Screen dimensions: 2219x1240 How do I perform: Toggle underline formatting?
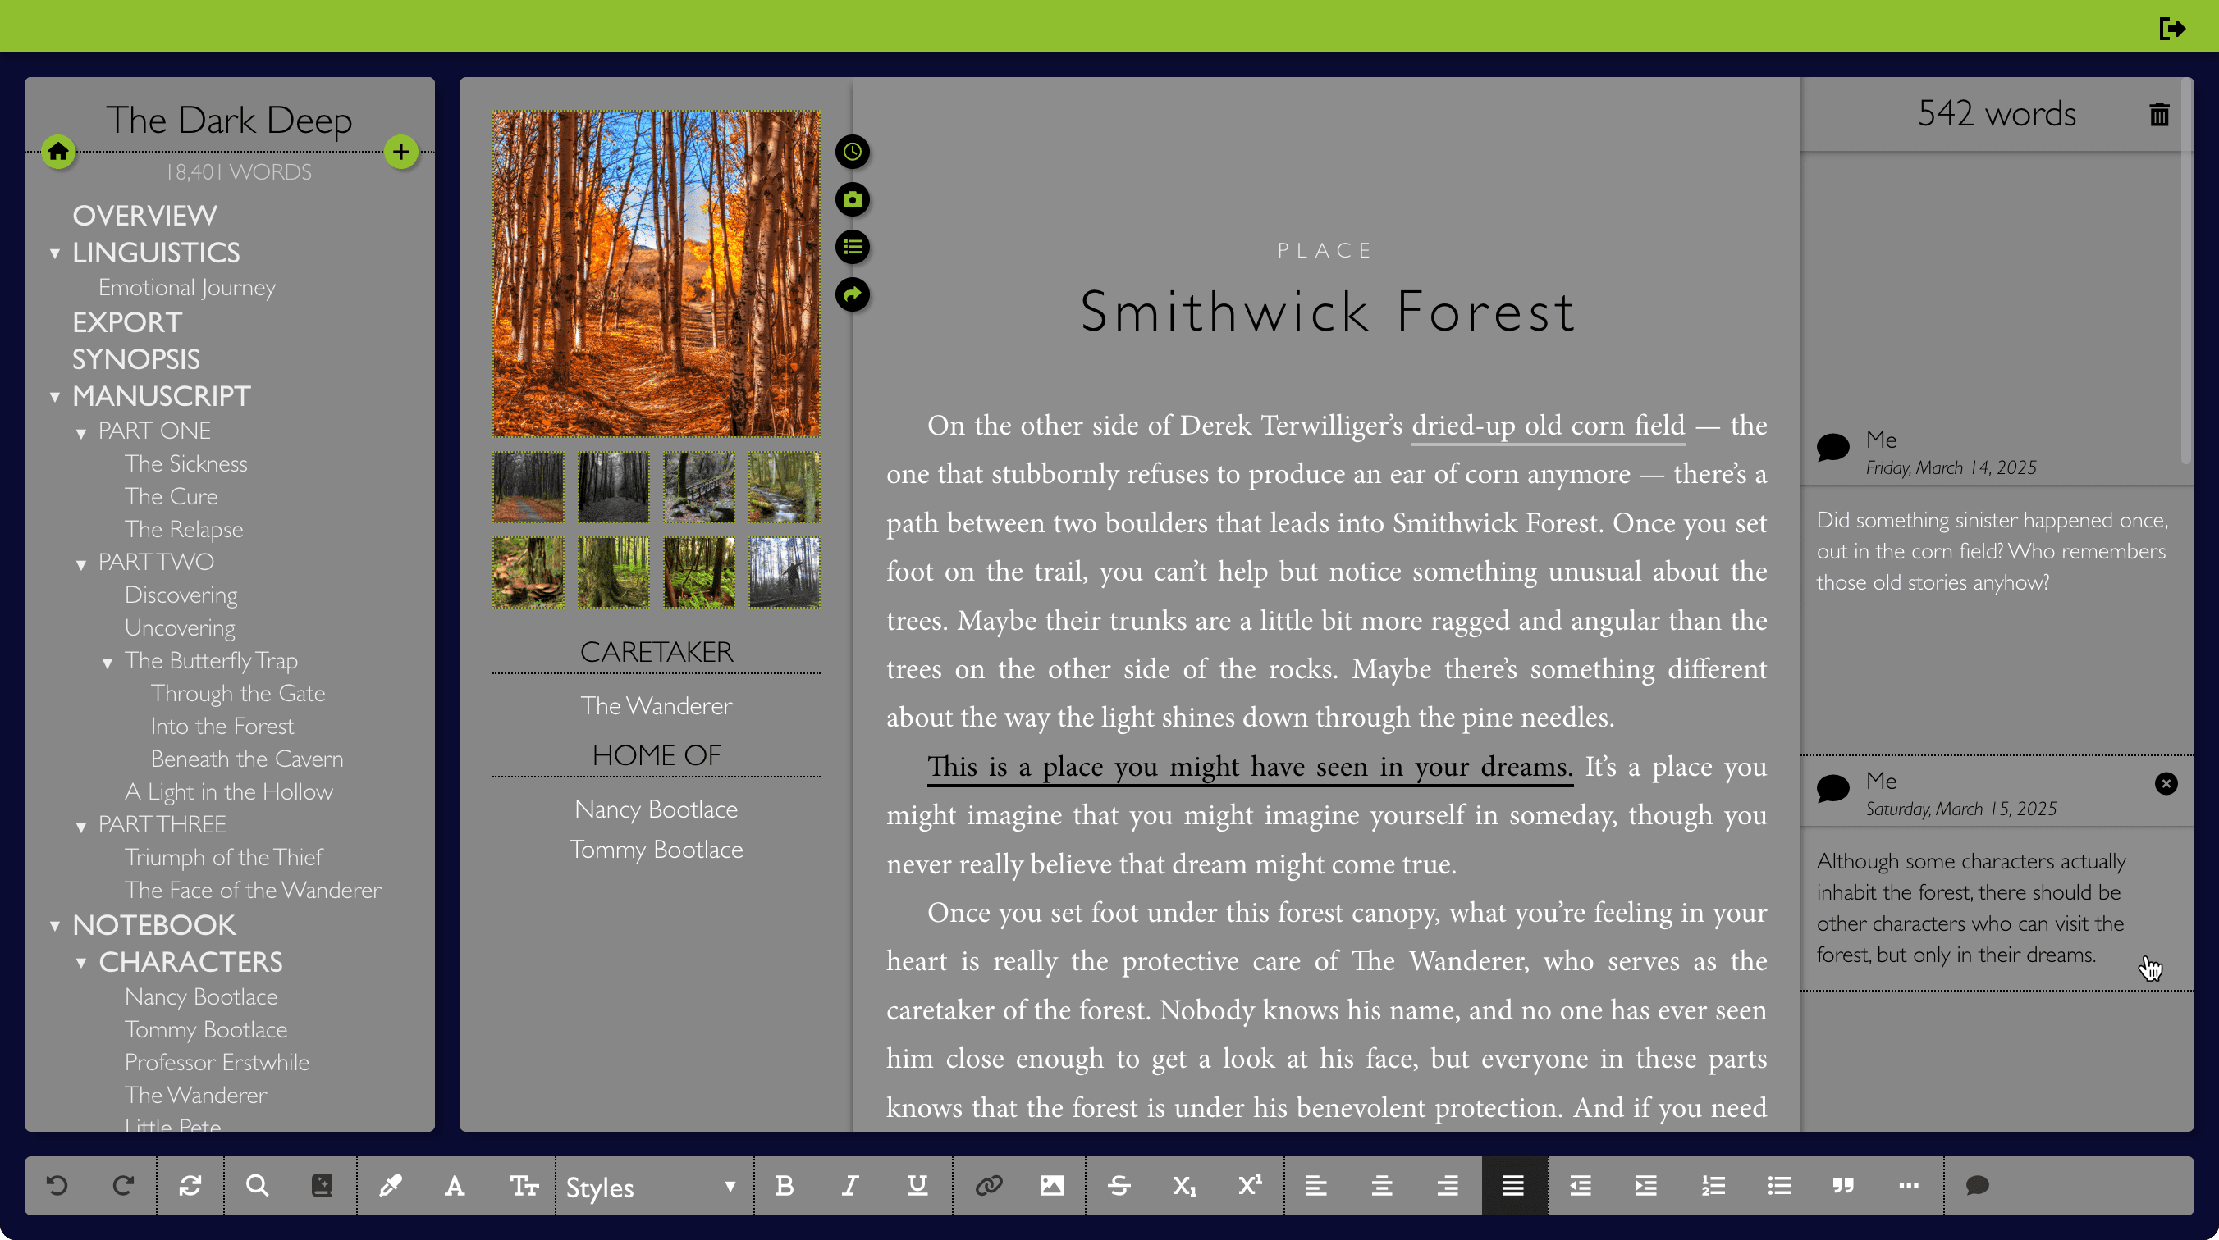916,1186
